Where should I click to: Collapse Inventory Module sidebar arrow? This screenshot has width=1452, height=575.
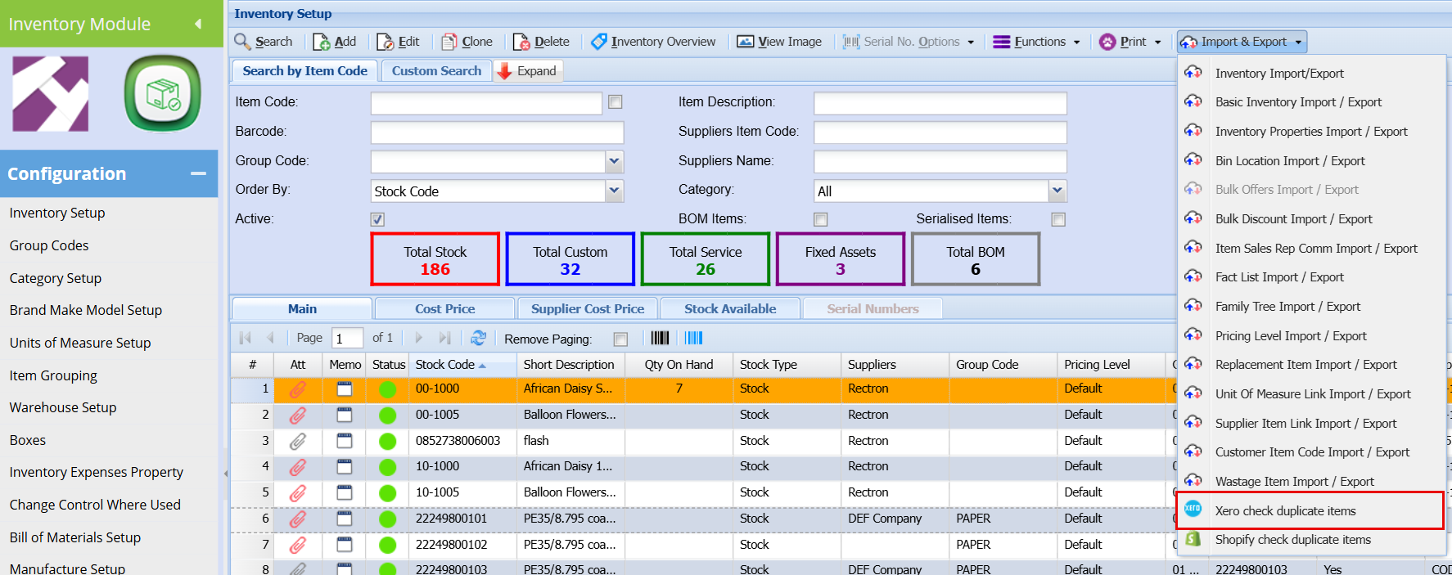[198, 24]
